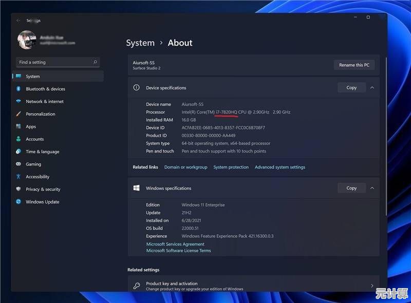Image resolution: width=411 pixels, height=303 pixels.
Task: Open the user profile avatar picture
Action: coord(27,40)
